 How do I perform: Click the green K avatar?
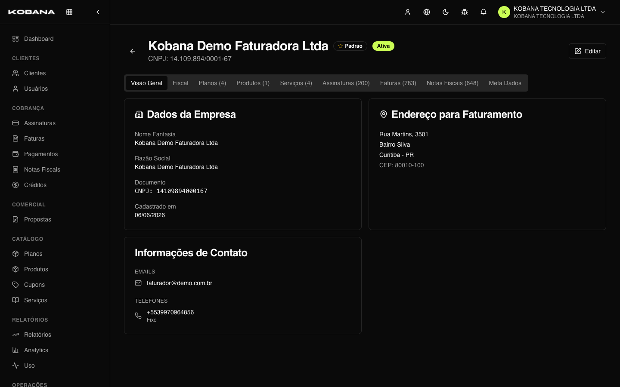click(504, 12)
